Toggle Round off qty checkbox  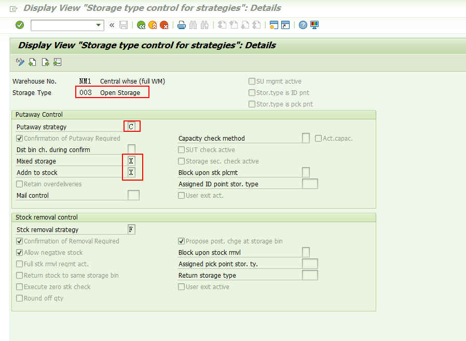[19, 298]
